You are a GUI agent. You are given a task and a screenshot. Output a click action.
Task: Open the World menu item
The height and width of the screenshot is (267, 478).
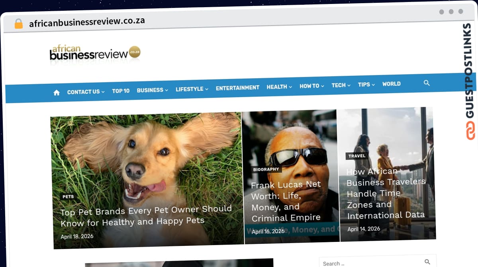pyautogui.click(x=392, y=84)
